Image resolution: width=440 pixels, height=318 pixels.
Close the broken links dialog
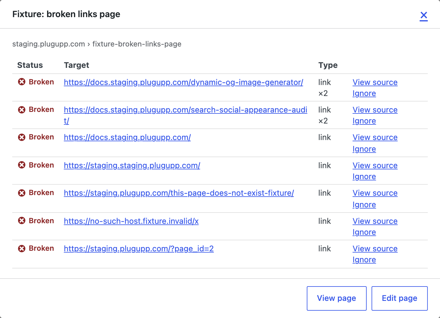[x=424, y=15]
